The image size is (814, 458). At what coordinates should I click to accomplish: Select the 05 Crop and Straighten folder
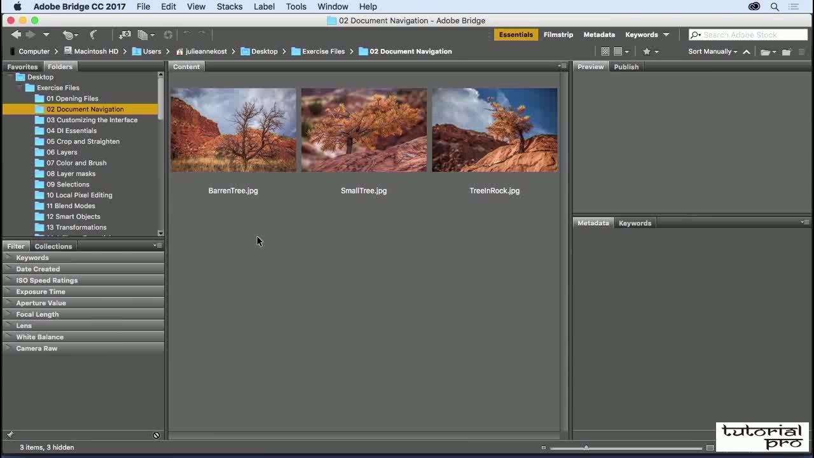pyautogui.click(x=83, y=141)
